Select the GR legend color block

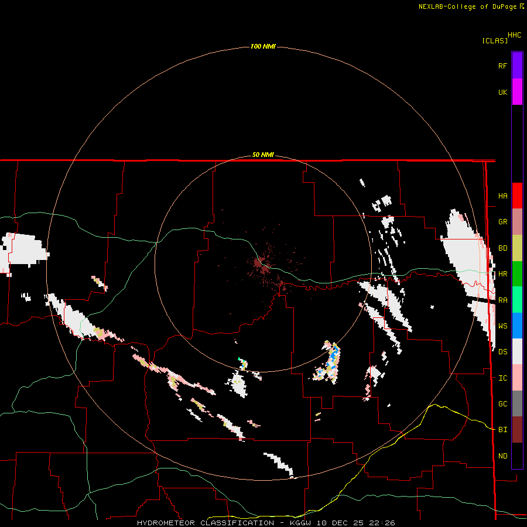(517, 222)
